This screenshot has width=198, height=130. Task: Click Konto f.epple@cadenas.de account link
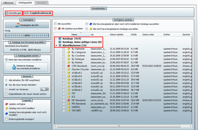38,13
